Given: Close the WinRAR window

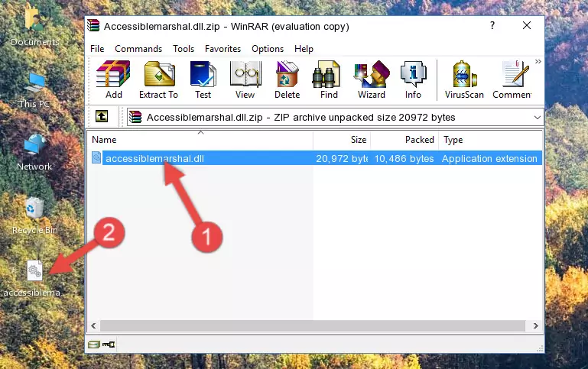Looking at the screenshot, I should click(x=527, y=25).
